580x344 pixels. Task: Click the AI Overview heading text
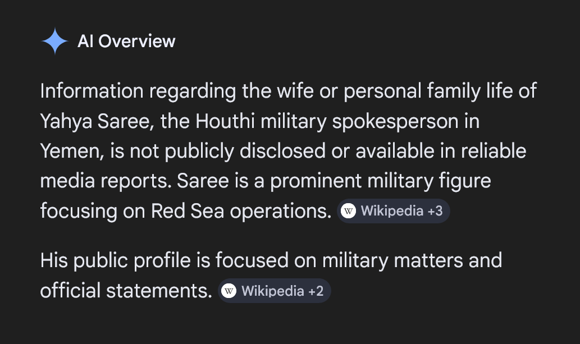point(126,41)
